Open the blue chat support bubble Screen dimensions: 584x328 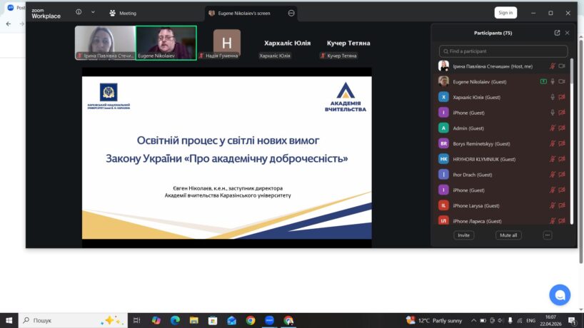pos(560,294)
